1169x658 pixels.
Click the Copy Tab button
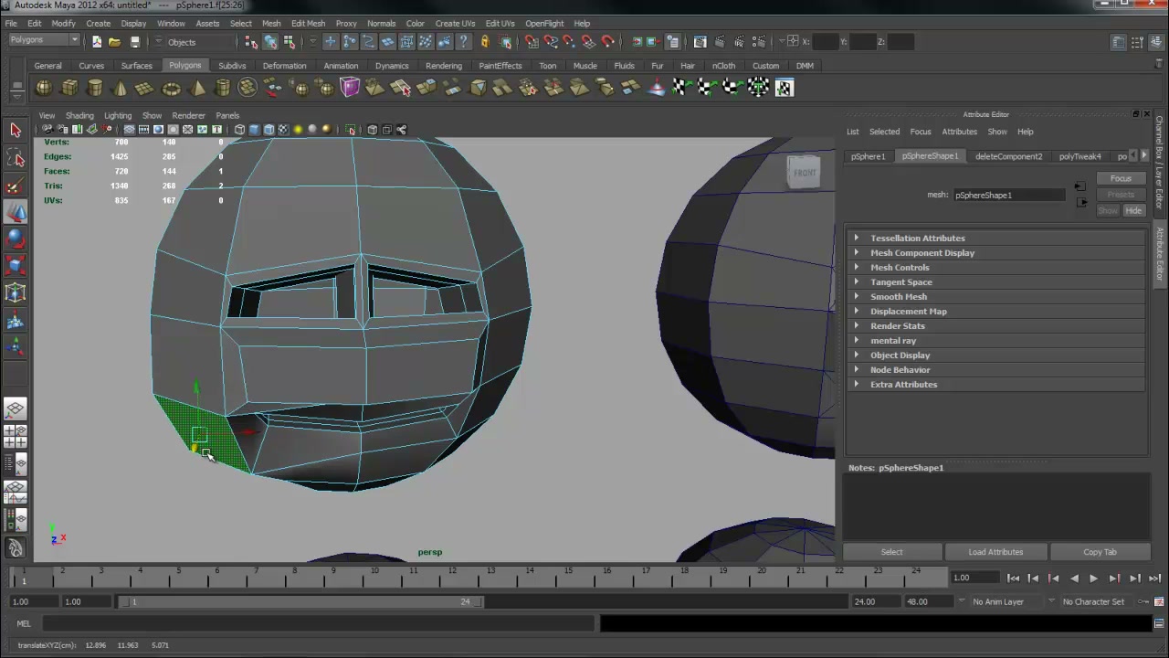pos(1100,552)
